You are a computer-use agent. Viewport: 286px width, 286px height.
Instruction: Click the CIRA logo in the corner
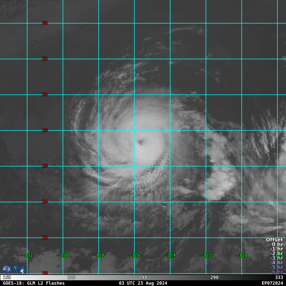(x=13, y=269)
